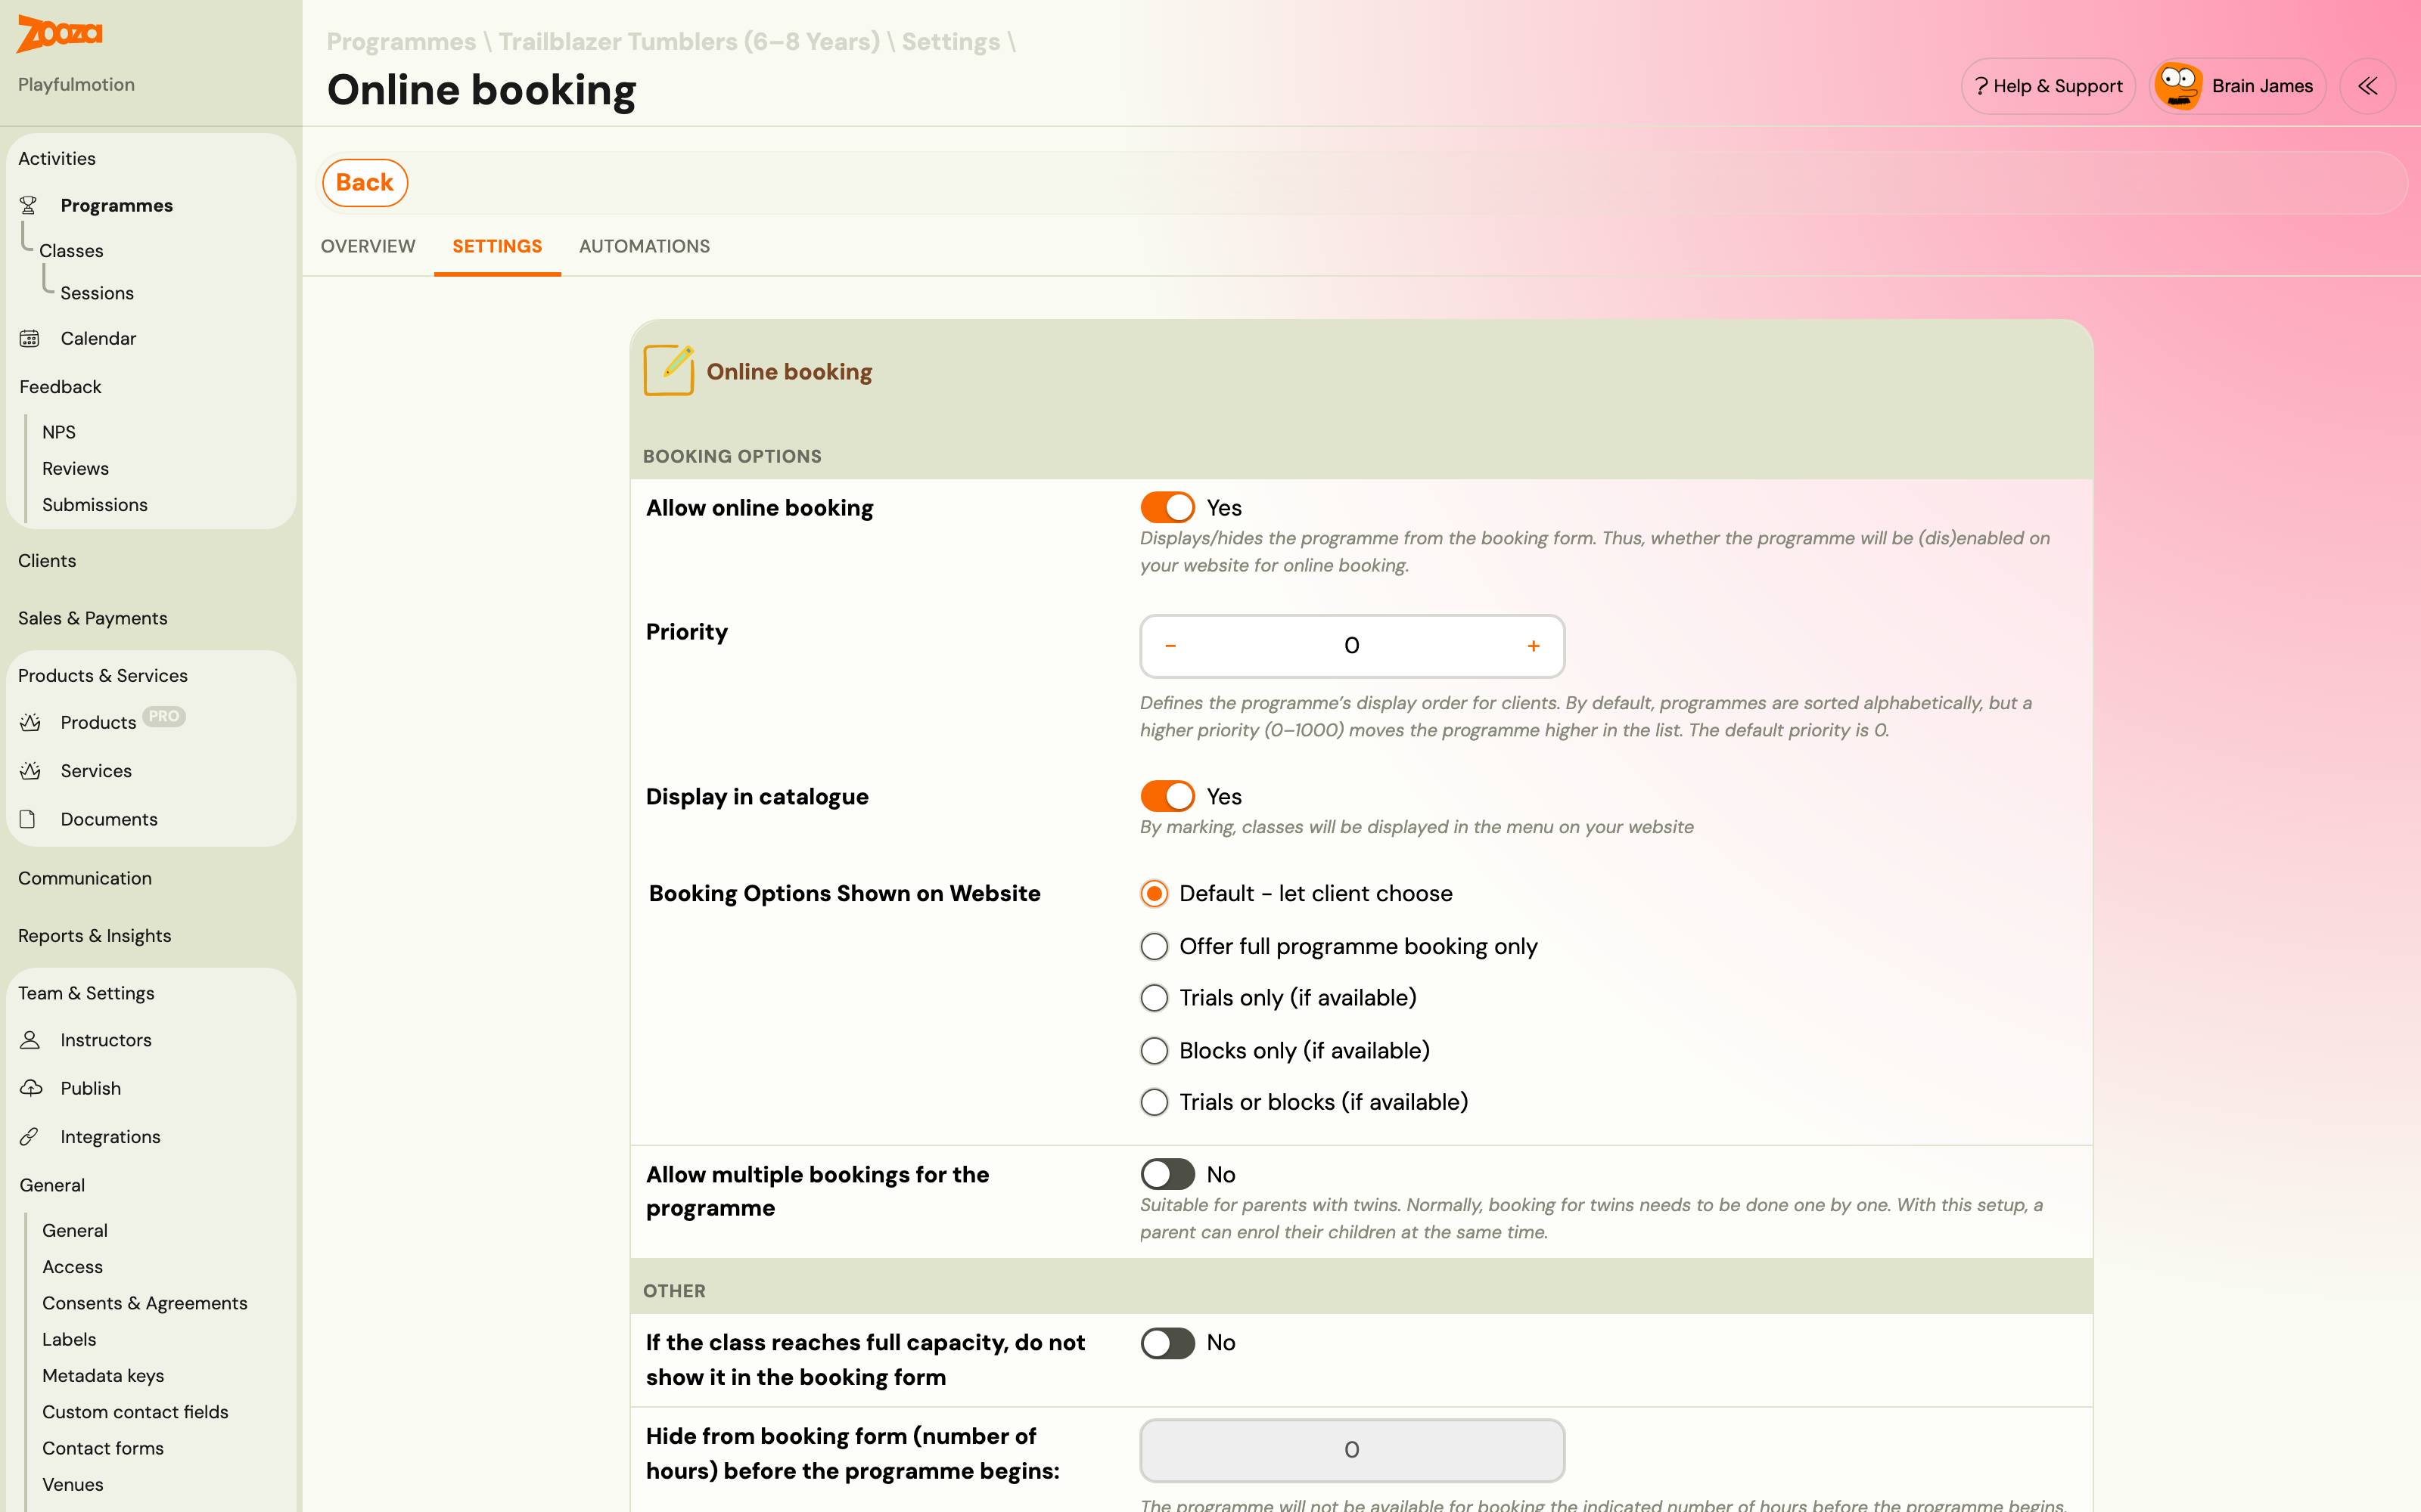
Task: Expand Communication section in sidebar
Action: (85, 878)
